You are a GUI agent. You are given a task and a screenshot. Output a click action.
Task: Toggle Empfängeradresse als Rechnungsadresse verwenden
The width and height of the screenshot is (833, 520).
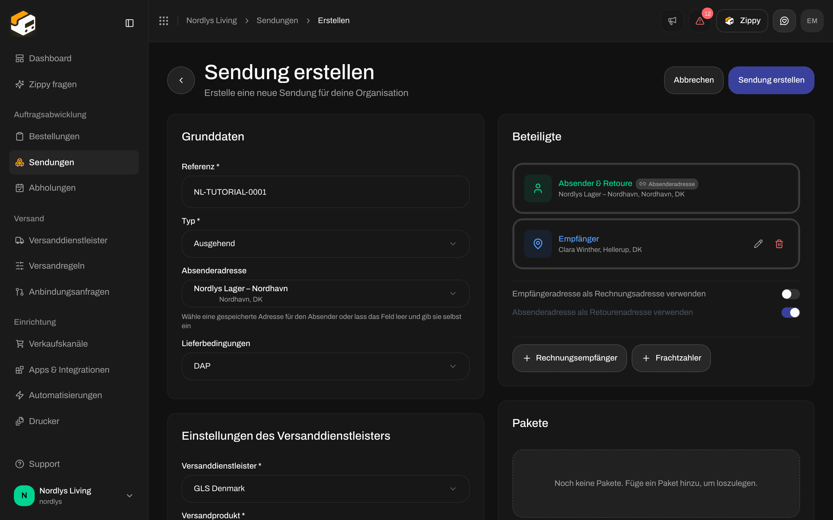(x=791, y=294)
